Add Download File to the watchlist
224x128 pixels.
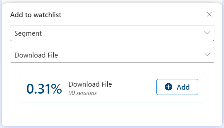point(177,87)
